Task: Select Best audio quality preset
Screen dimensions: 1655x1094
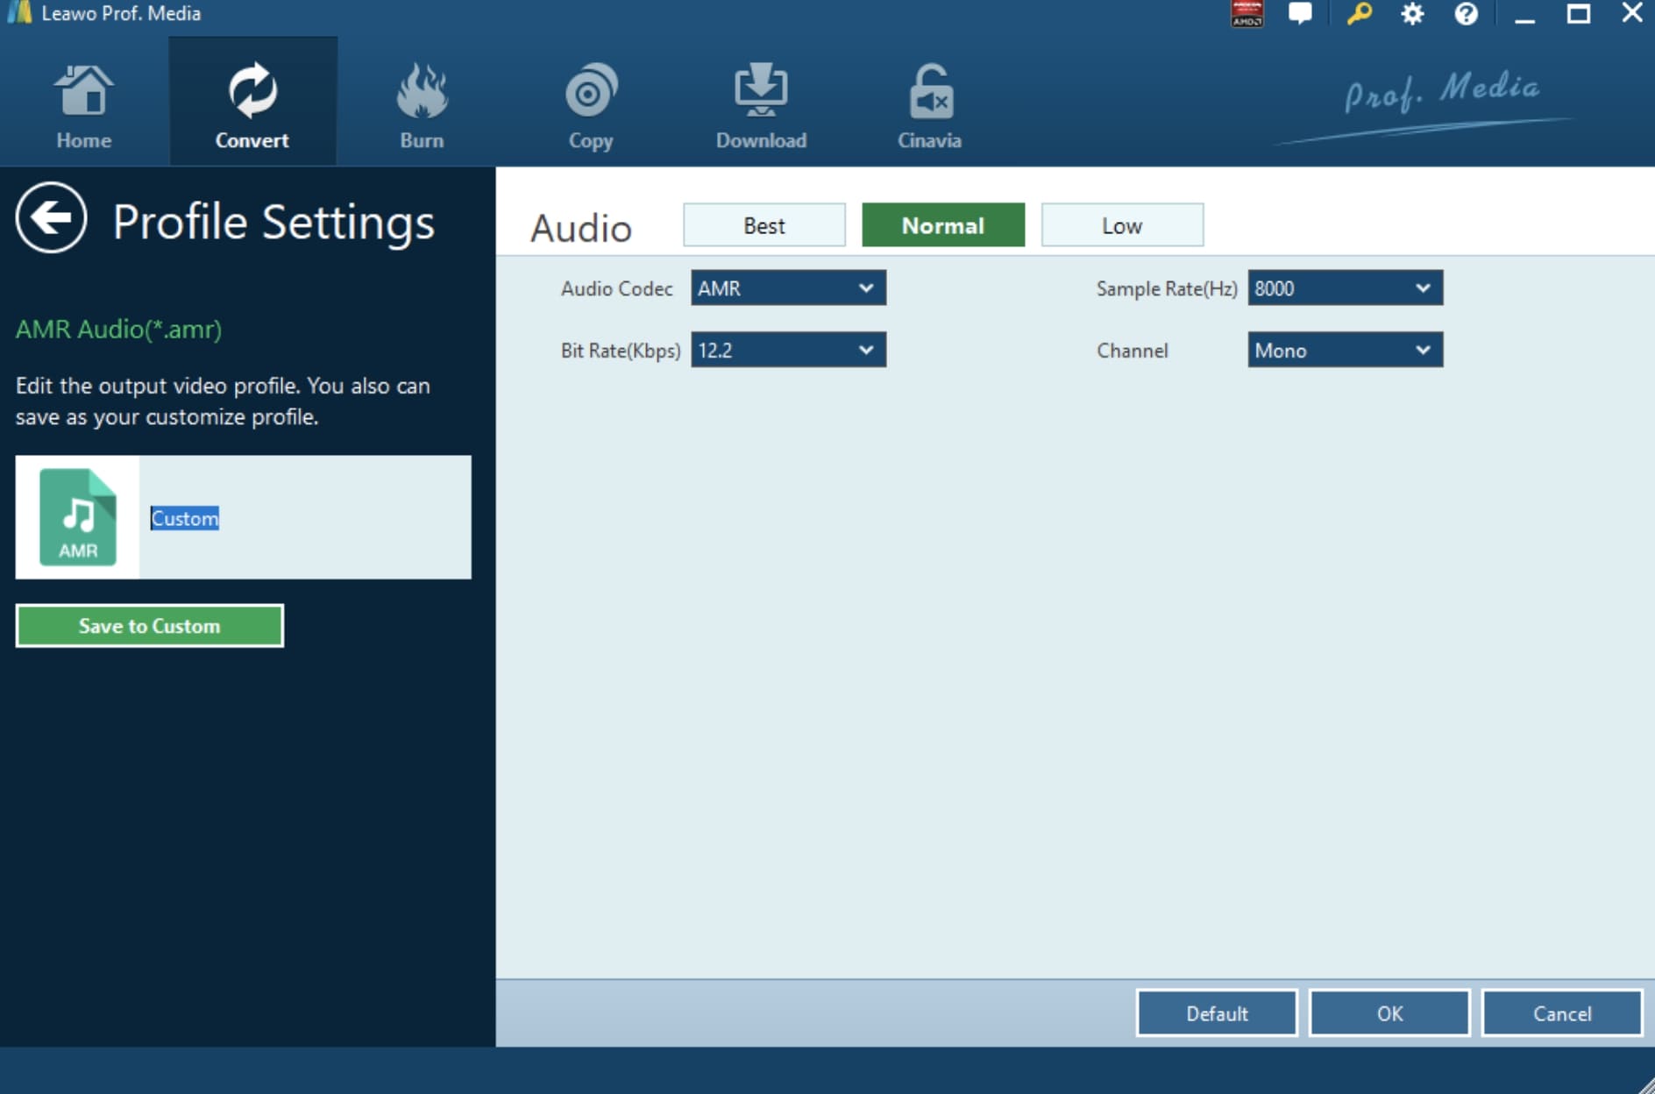Action: [x=764, y=225]
